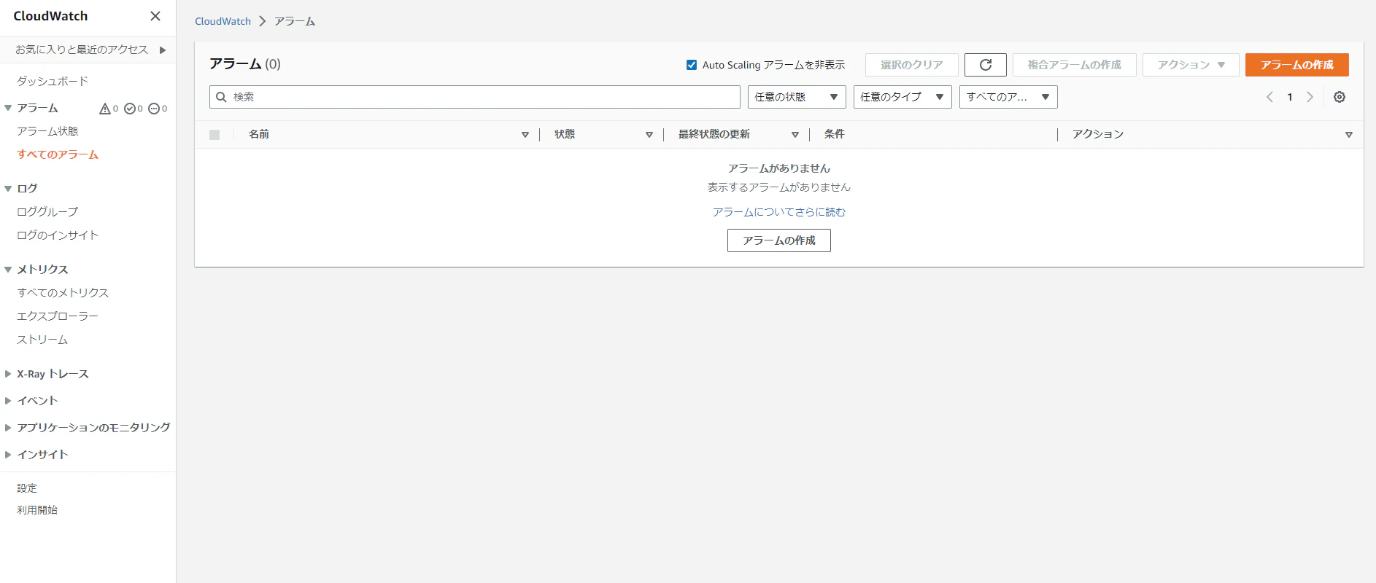Click the OK checkmark alarm count
The image size is (1376, 583).
pyautogui.click(x=134, y=109)
